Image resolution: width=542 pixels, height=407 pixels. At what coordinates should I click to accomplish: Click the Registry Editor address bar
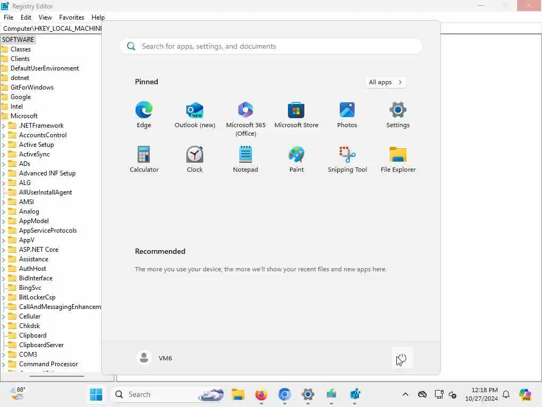pos(52,29)
